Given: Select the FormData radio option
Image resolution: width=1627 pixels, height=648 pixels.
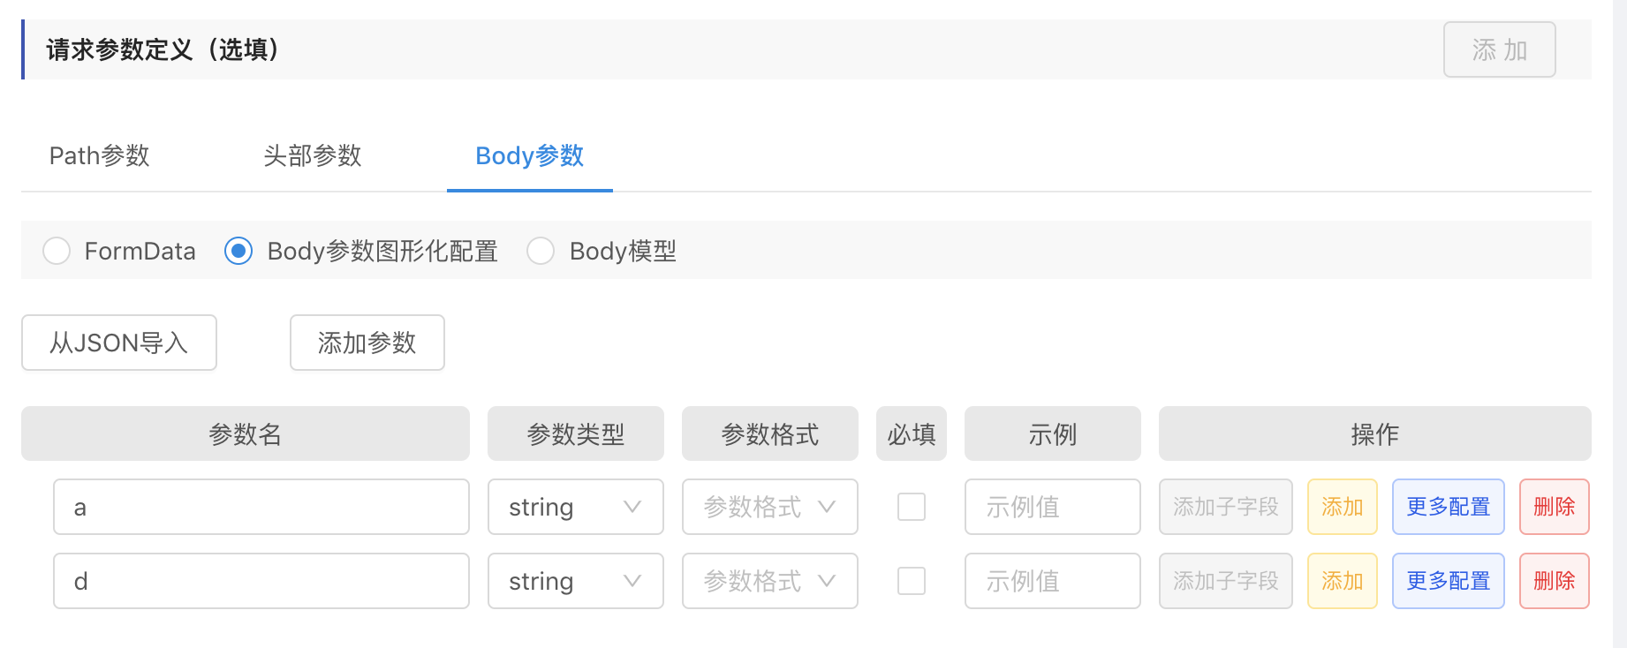Looking at the screenshot, I should tap(57, 251).
